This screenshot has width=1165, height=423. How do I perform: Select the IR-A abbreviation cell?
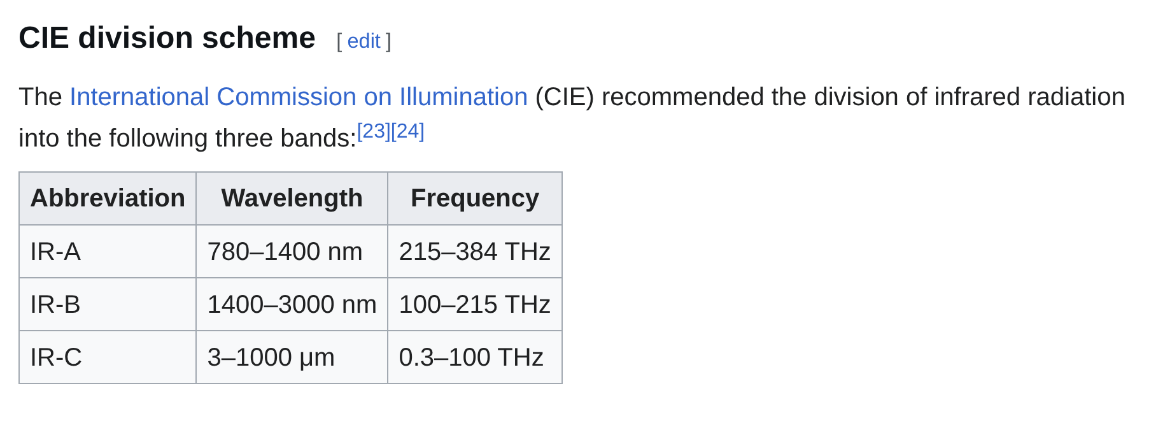55,252
